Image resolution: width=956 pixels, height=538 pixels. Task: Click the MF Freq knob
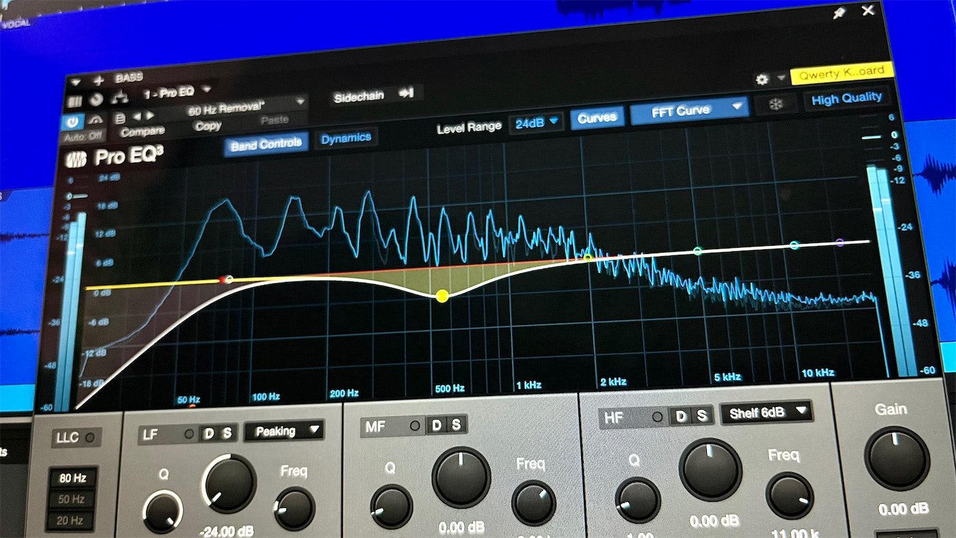(x=534, y=502)
